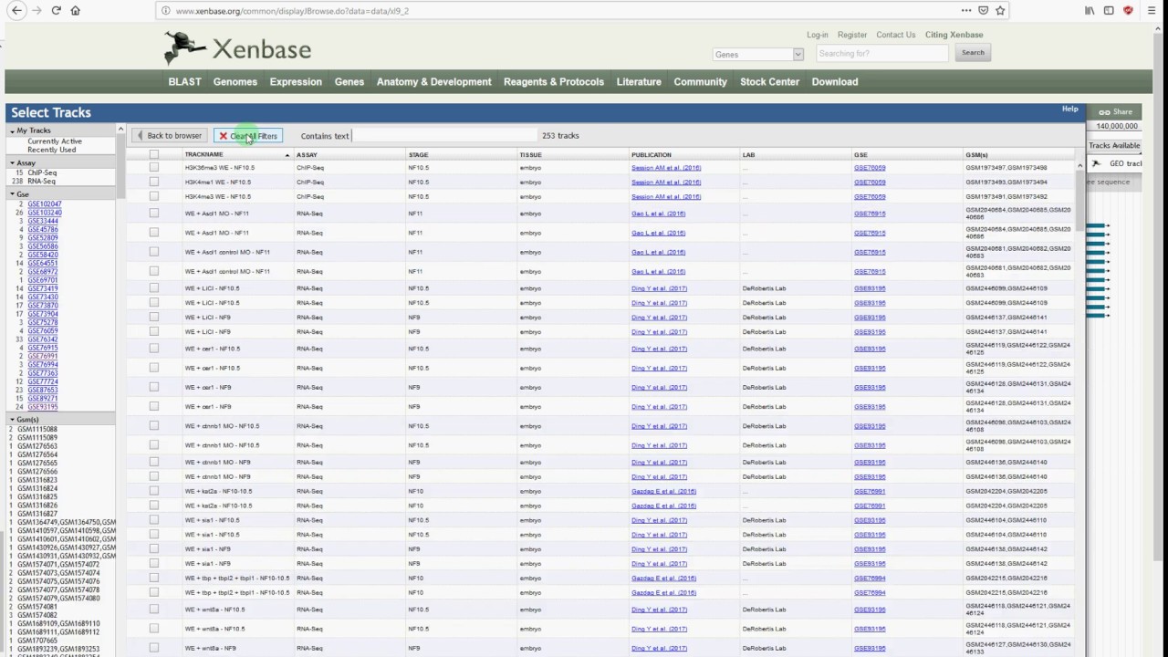Click the Search button
Screen dimensions: 1168x657
[x=973, y=53]
